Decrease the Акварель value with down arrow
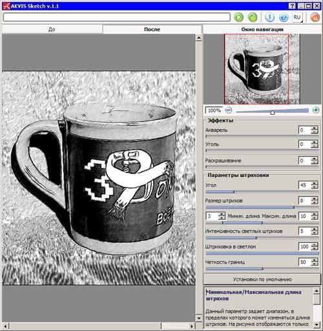Screen dimensions: 323x331 pyautogui.click(x=315, y=132)
